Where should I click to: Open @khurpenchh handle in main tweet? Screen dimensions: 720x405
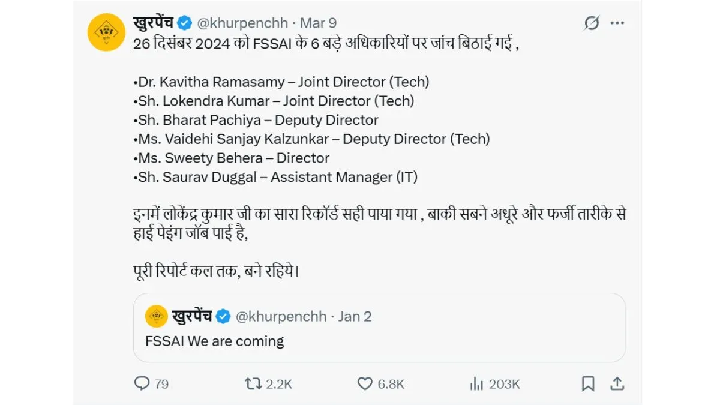click(x=241, y=23)
